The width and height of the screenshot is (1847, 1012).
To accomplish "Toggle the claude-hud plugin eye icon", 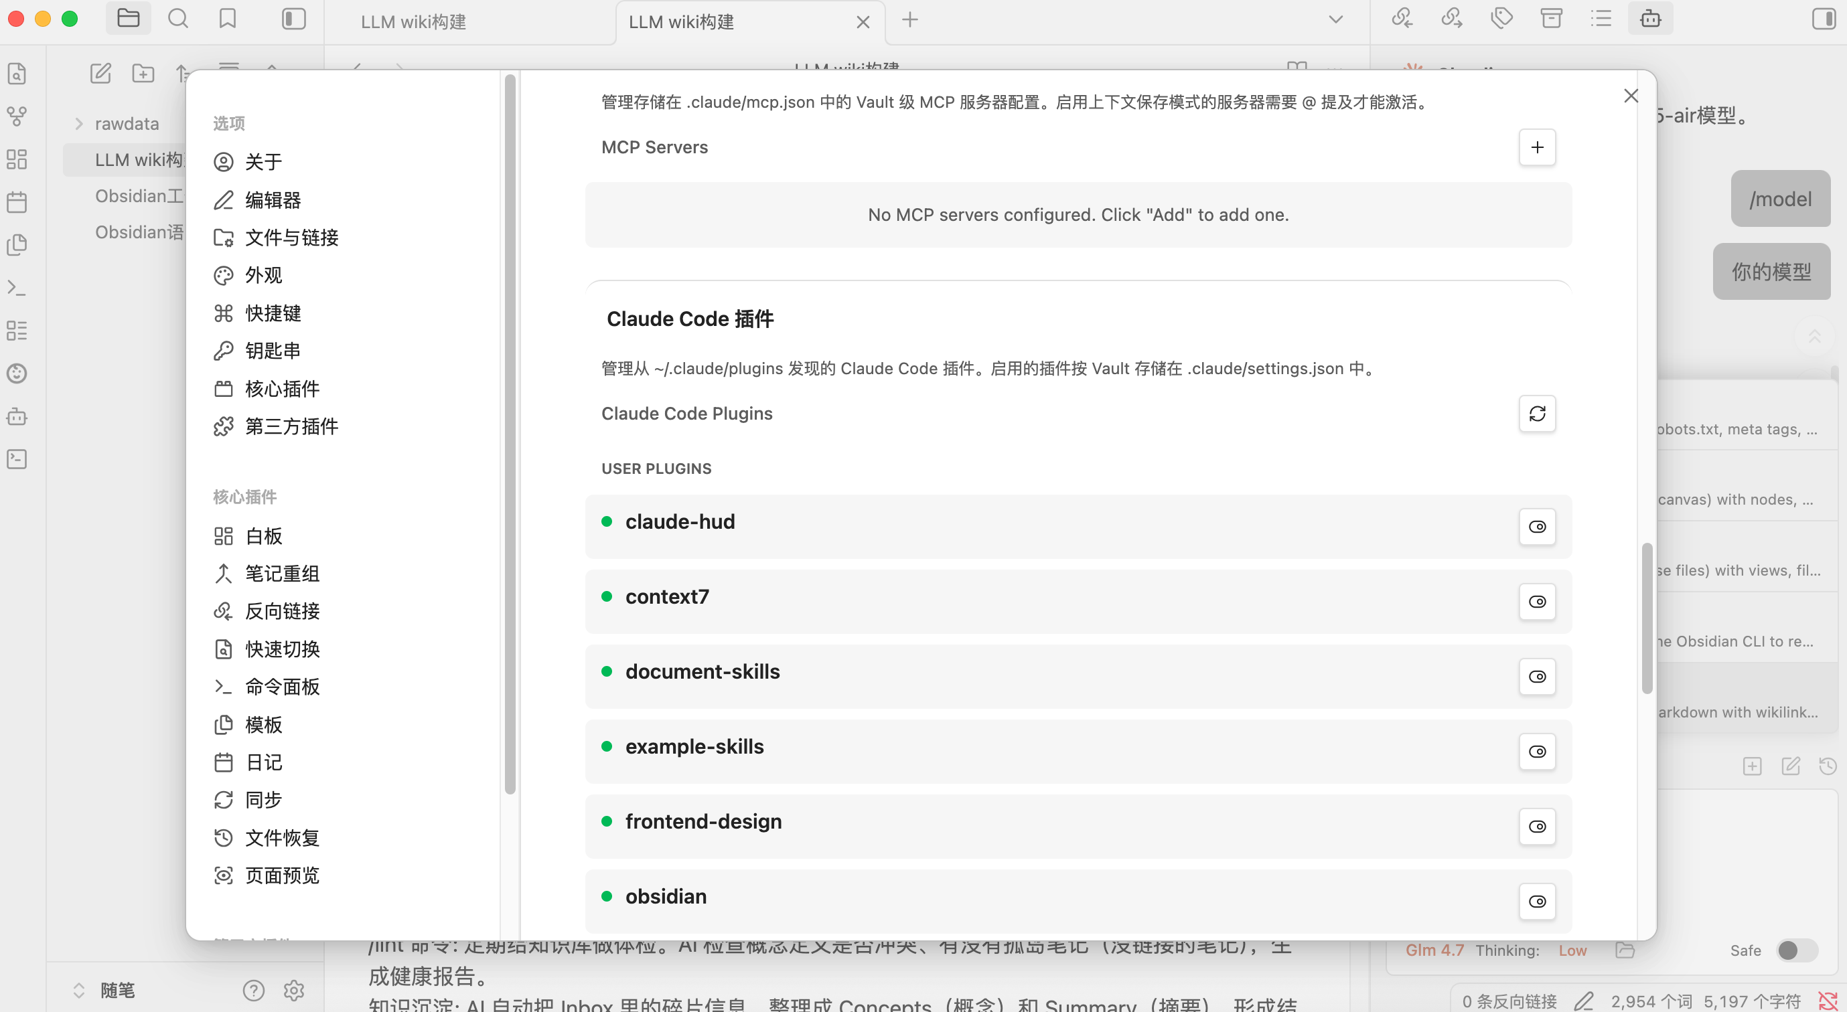I will pyautogui.click(x=1537, y=527).
